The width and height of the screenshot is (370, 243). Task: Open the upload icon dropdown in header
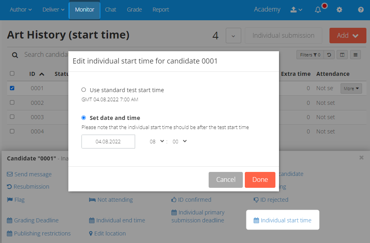pos(296,10)
